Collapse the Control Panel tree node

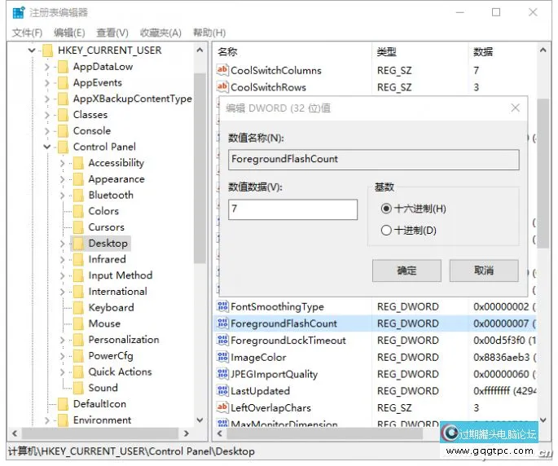click(47, 147)
